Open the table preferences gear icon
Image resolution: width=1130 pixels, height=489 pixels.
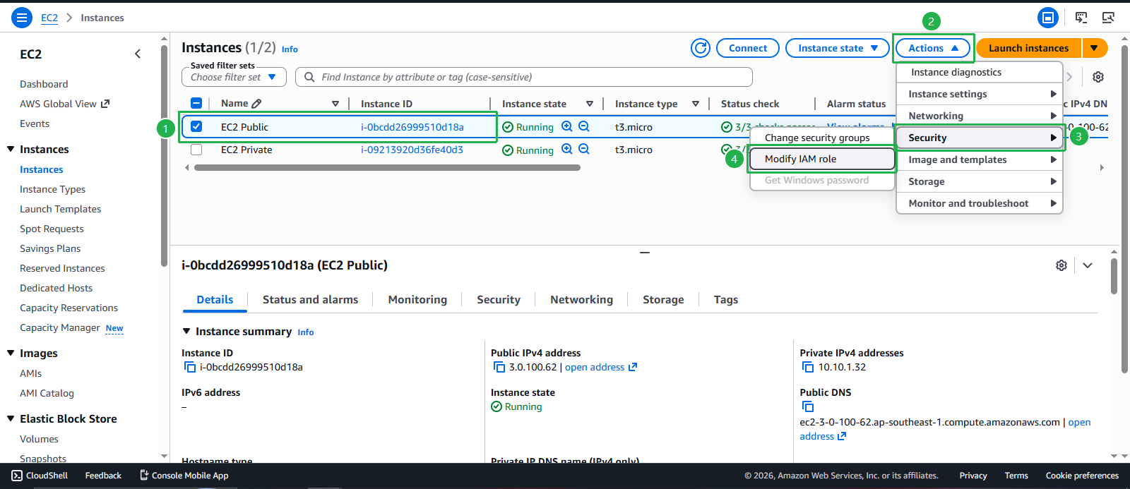pyautogui.click(x=1098, y=77)
